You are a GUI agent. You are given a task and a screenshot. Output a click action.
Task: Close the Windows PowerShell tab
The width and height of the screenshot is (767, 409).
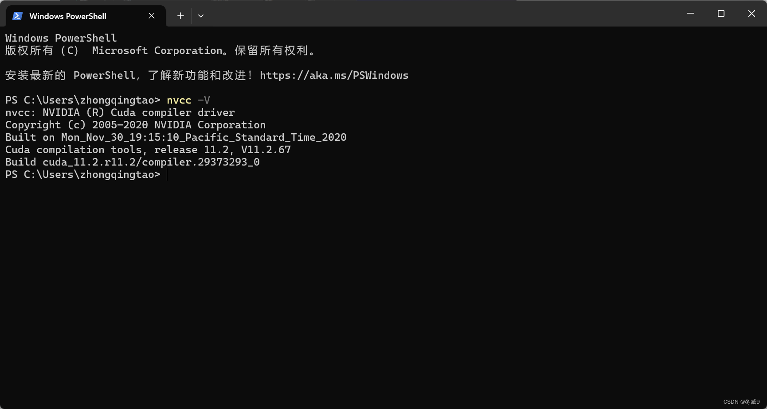(x=151, y=15)
